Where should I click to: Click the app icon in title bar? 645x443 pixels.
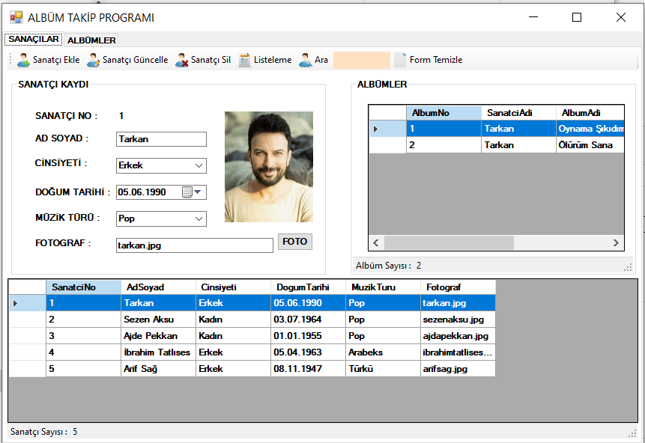[16, 17]
